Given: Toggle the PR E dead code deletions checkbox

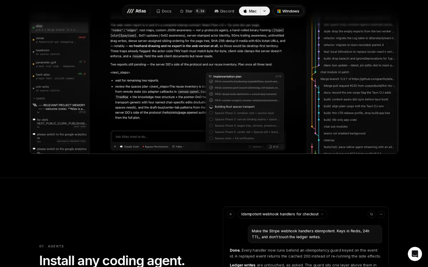Looking at the screenshot, I should (211, 94).
